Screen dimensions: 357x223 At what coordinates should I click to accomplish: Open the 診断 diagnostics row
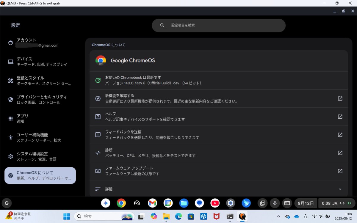219,153
